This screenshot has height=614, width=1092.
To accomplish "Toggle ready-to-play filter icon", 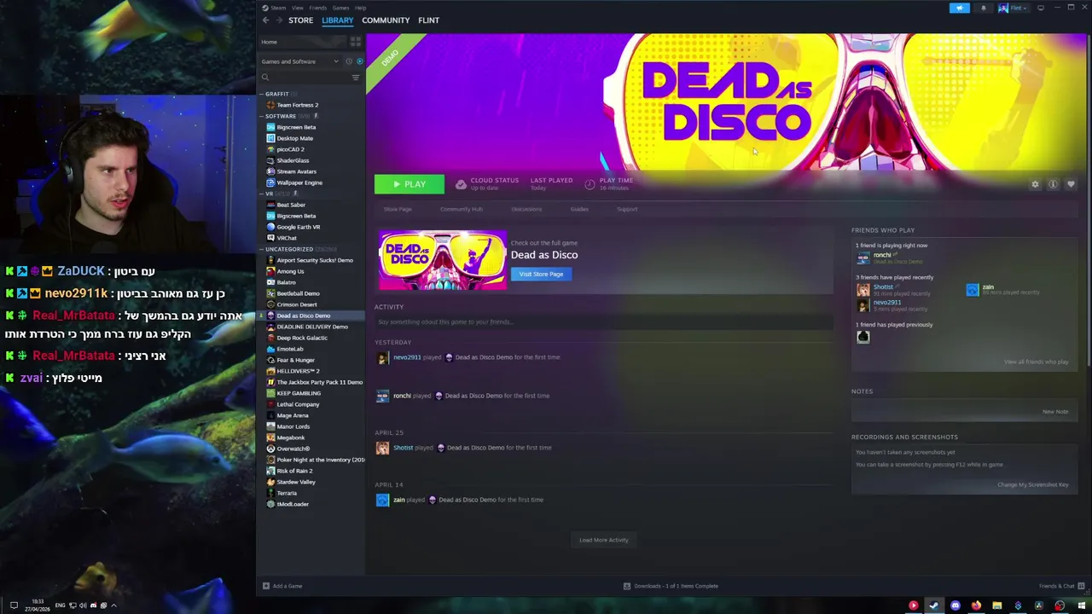I will [359, 61].
